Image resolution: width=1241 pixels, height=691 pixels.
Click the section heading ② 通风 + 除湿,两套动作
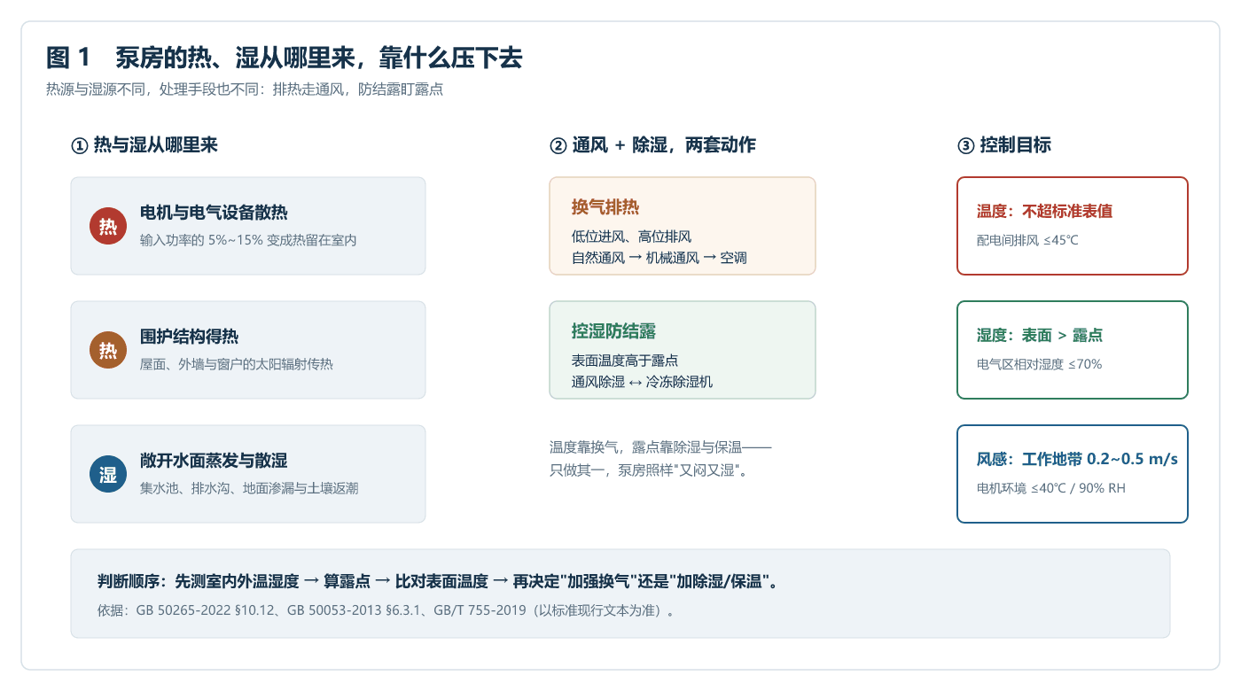coord(652,145)
